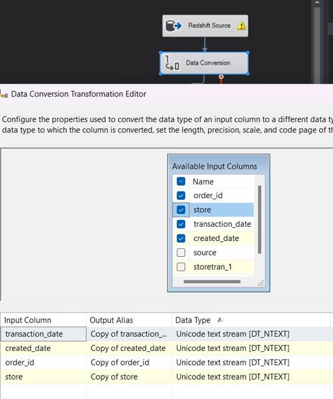Open Input Column dropdown for store row
The image size is (333, 399).
click(43, 377)
